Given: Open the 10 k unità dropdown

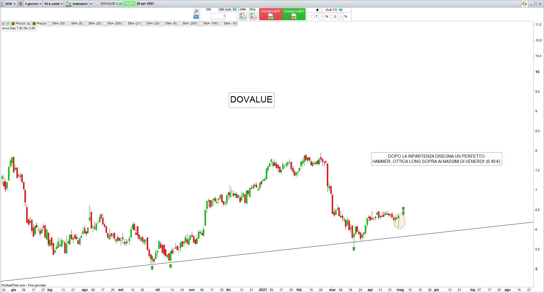Looking at the screenshot, I should point(53,4).
